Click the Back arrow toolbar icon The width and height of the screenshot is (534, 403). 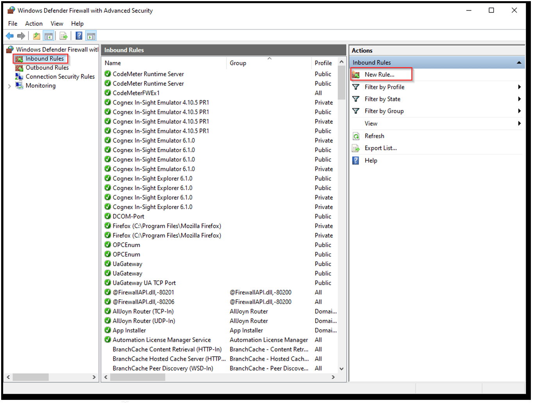(x=10, y=36)
